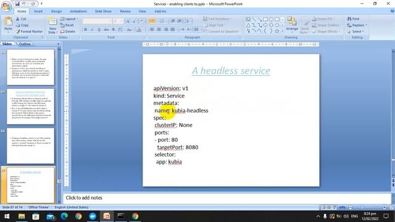The height and width of the screenshot is (222, 395).
Task: Select slide 65 thumbnail
Action: point(30,107)
